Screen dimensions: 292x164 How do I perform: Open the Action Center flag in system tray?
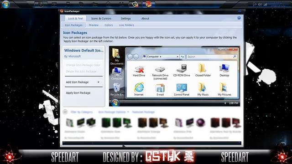point(255,4)
